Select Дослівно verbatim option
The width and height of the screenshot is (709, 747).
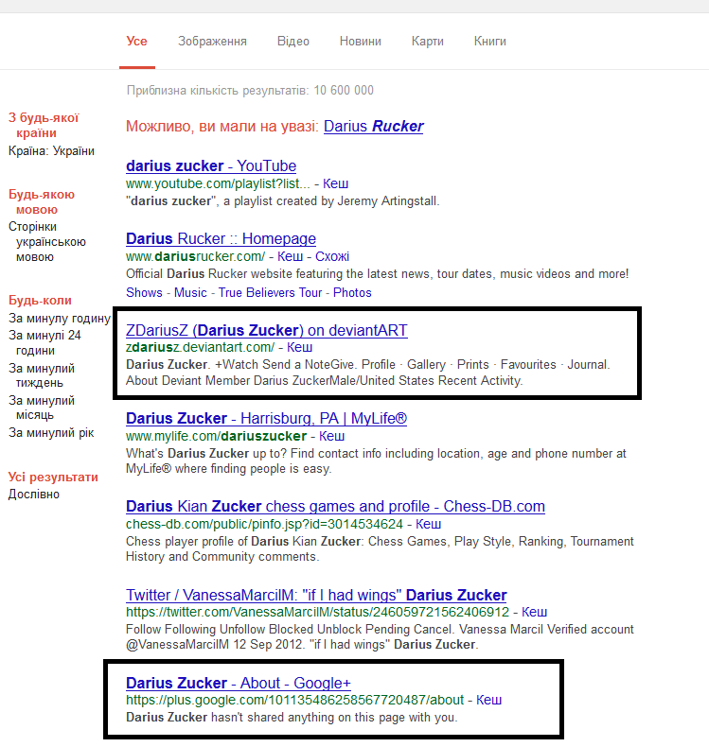click(34, 495)
